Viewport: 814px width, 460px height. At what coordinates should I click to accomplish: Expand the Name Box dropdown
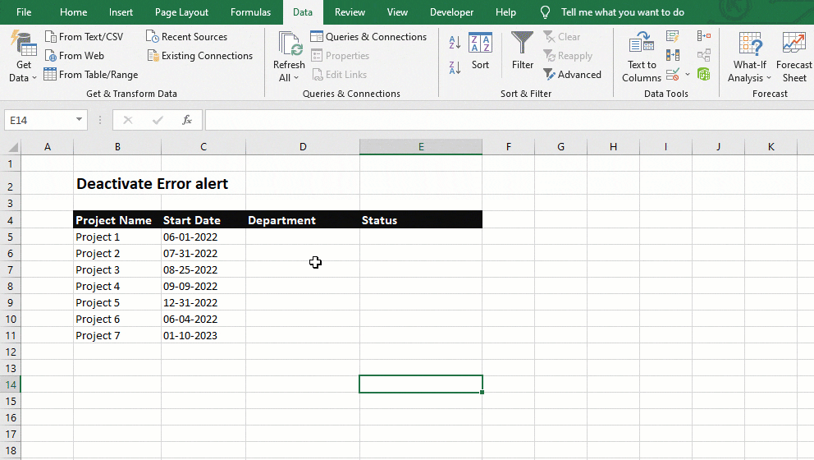79,120
